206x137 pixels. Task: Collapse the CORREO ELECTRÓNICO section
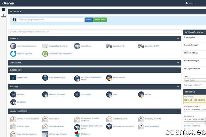tap(178, 111)
